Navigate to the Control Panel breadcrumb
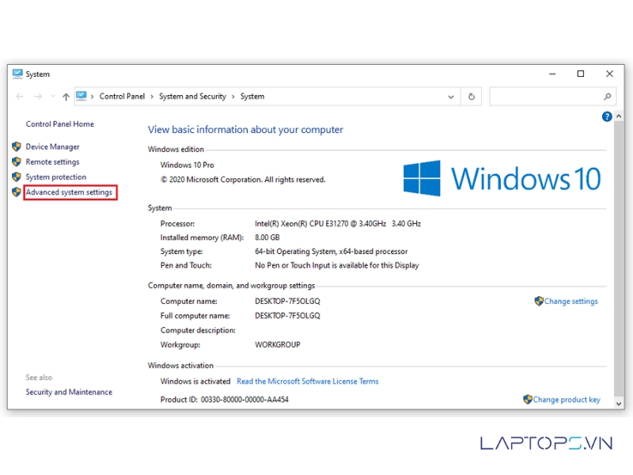The height and width of the screenshot is (475, 633). [x=122, y=97]
